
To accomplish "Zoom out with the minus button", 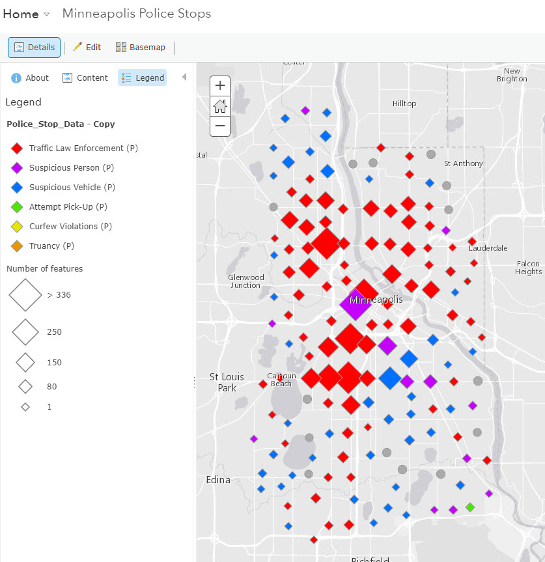I will [220, 126].
